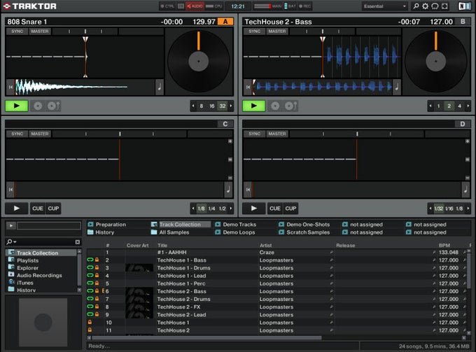Zoom out Deck D waveform minus
Screen dimensions: 476x352
(468, 178)
